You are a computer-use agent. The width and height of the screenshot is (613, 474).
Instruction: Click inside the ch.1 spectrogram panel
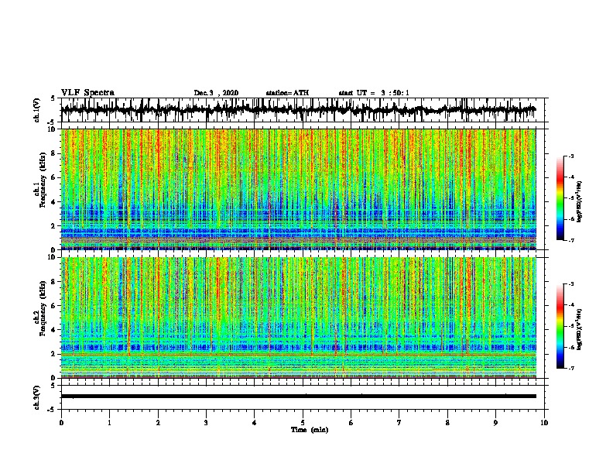(298, 189)
